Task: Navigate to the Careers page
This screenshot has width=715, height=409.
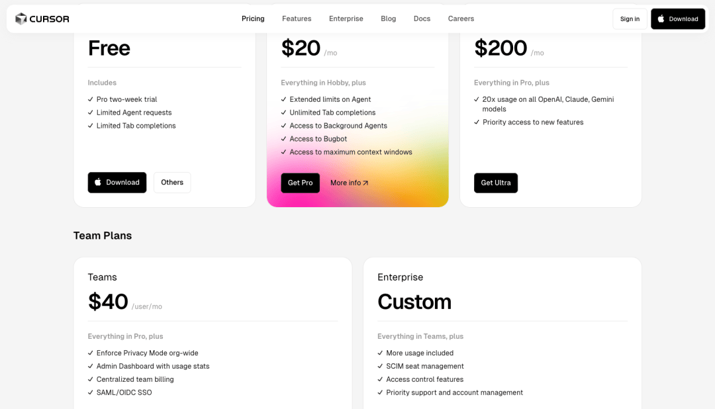Action: pyautogui.click(x=461, y=19)
